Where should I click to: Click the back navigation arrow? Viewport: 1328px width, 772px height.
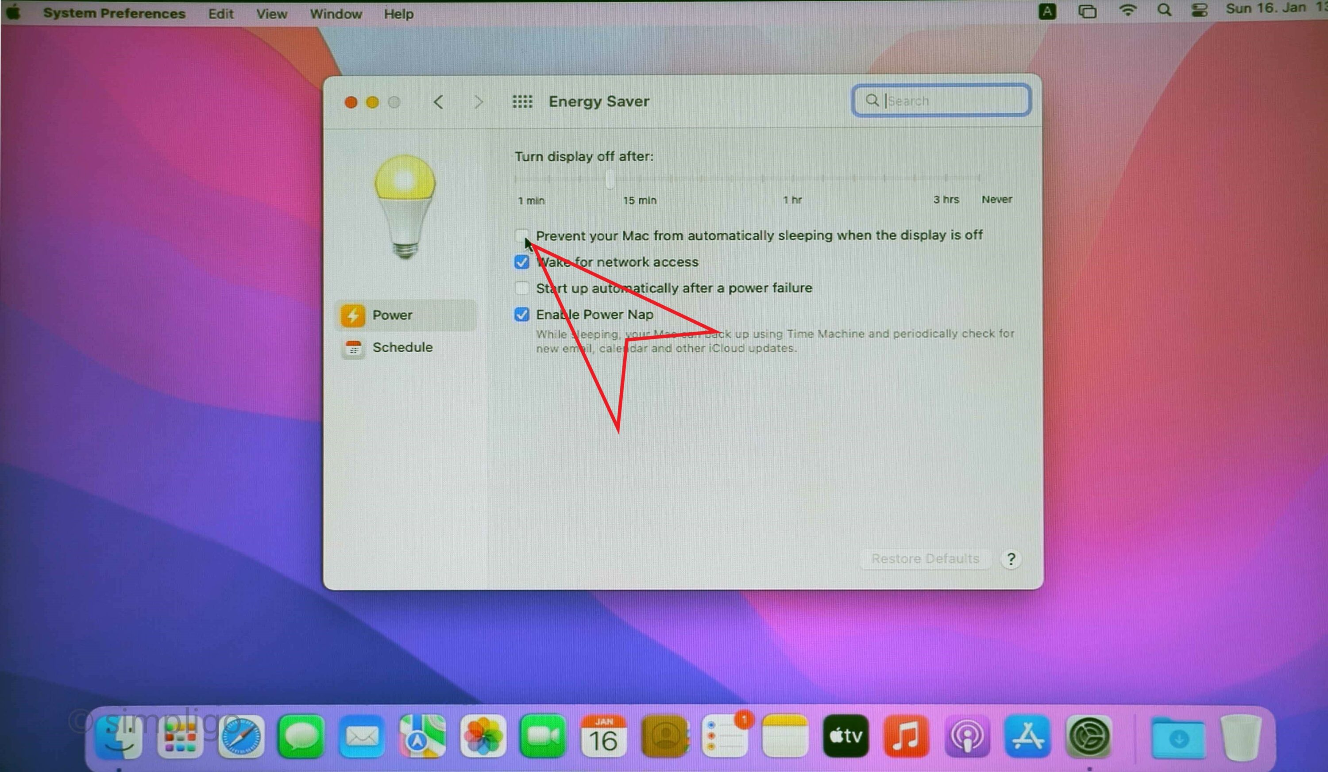439,101
